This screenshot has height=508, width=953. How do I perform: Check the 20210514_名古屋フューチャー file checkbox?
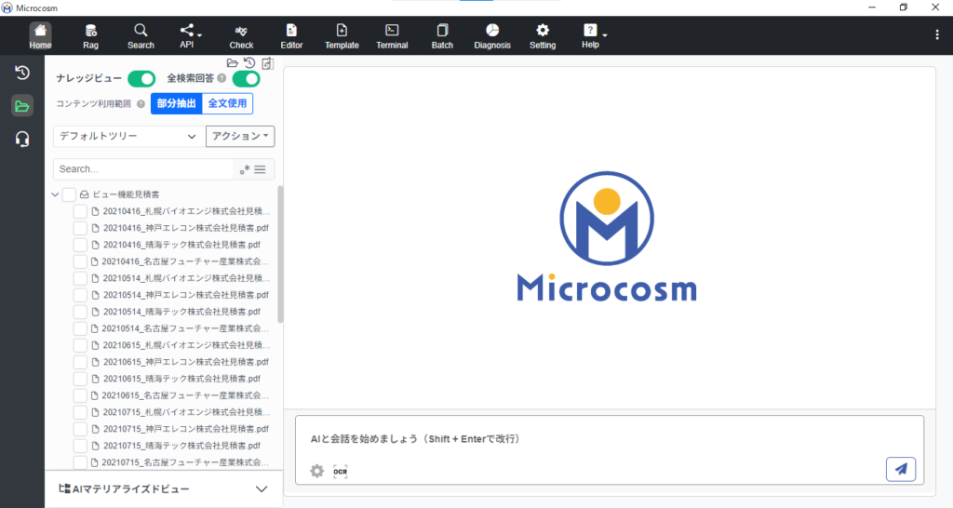pos(80,328)
